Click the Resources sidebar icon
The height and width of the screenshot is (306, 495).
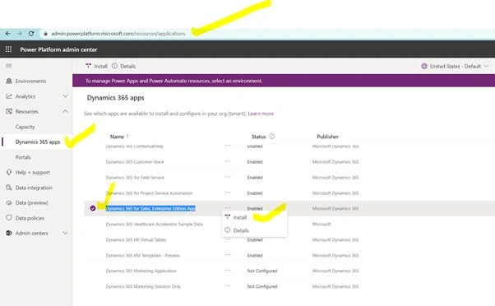[9, 112]
